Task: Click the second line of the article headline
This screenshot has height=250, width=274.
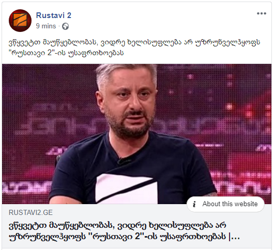Action: (124, 237)
